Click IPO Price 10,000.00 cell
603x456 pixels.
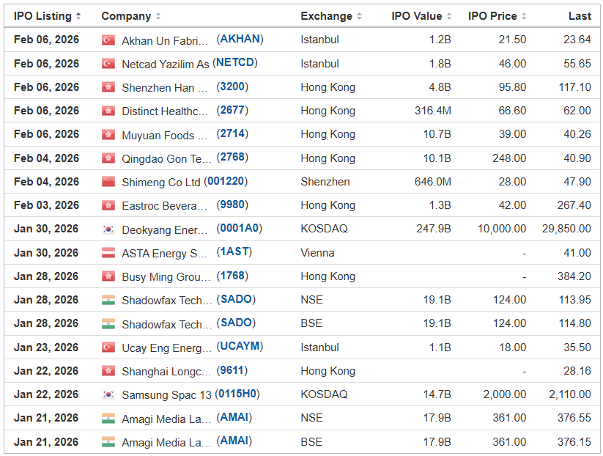point(502,229)
